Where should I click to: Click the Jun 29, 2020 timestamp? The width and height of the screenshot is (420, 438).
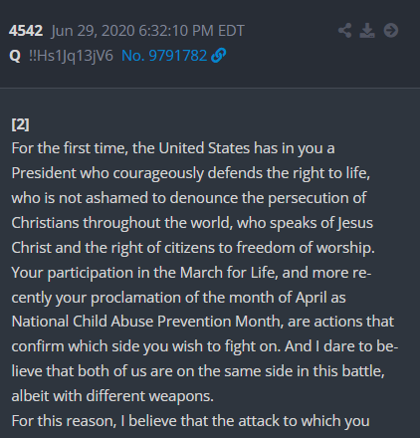[148, 31]
